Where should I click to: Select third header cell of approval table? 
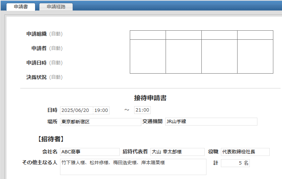click(x=219, y=35)
